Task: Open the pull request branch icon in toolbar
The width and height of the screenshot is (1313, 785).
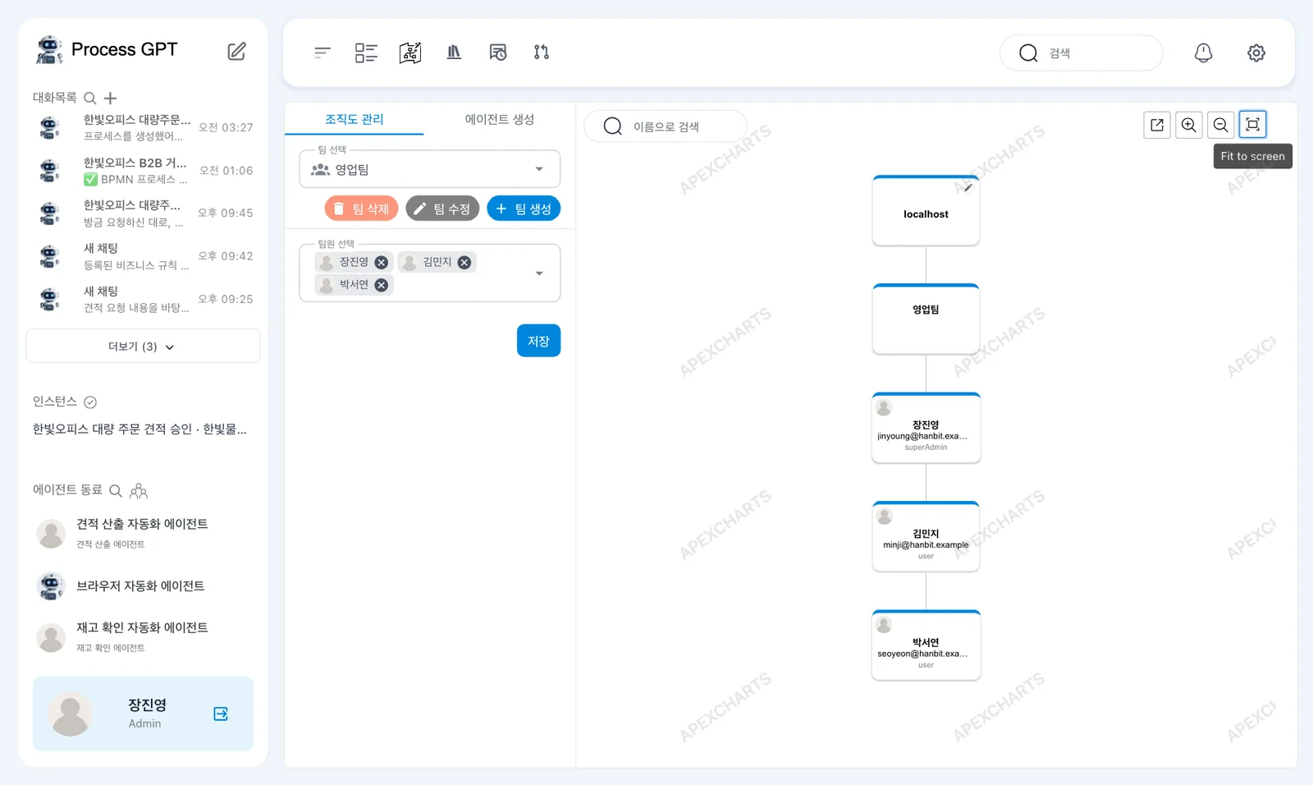Action: [542, 53]
